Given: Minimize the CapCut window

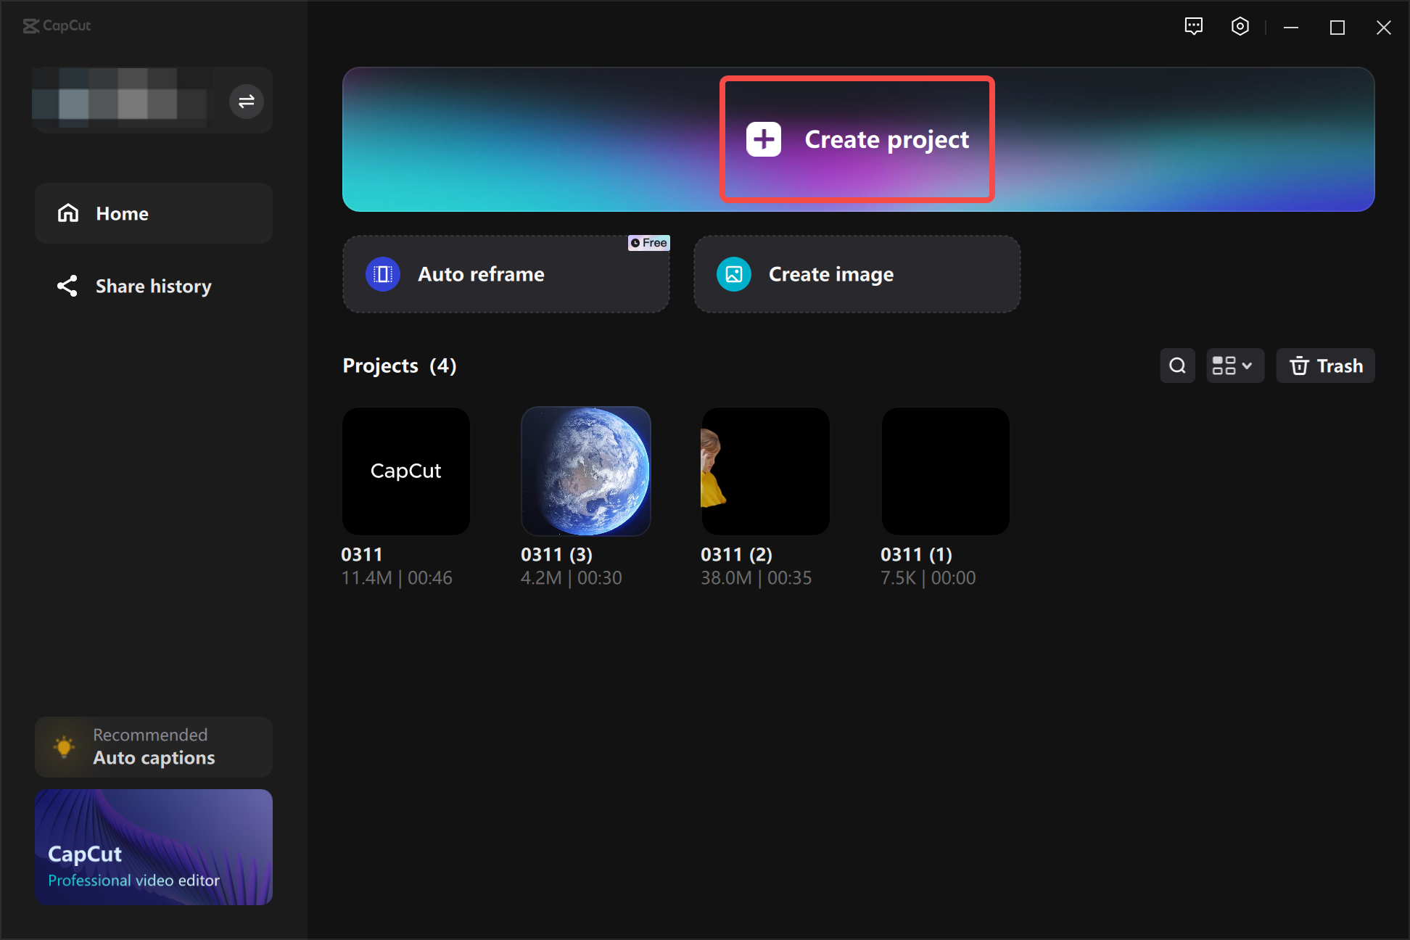Looking at the screenshot, I should 1291,27.
